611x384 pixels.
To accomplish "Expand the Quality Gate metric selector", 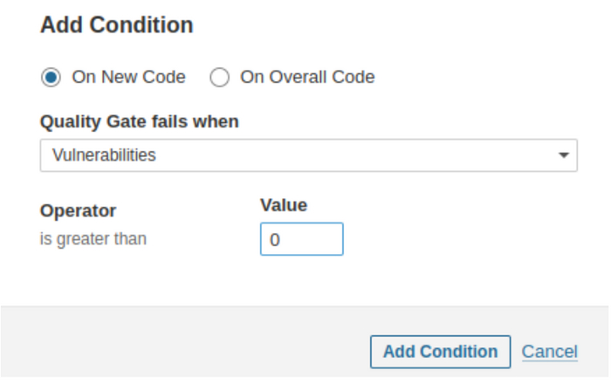I will 308,155.
